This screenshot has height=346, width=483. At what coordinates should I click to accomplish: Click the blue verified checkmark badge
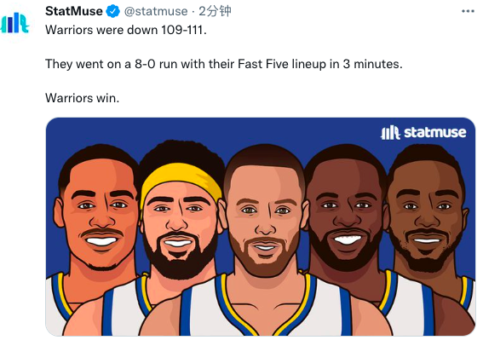click(x=112, y=11)
